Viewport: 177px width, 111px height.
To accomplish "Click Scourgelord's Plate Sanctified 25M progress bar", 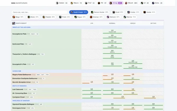I will point(133,68).
